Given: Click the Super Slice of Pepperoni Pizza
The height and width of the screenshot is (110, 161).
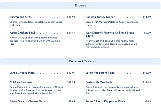Looking at the screenshot, I should pyautogui.click(x=105, y=101).
